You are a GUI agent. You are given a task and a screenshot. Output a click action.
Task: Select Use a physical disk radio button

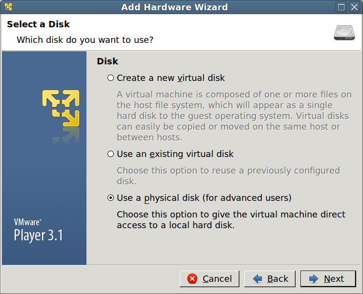[110, 198]
